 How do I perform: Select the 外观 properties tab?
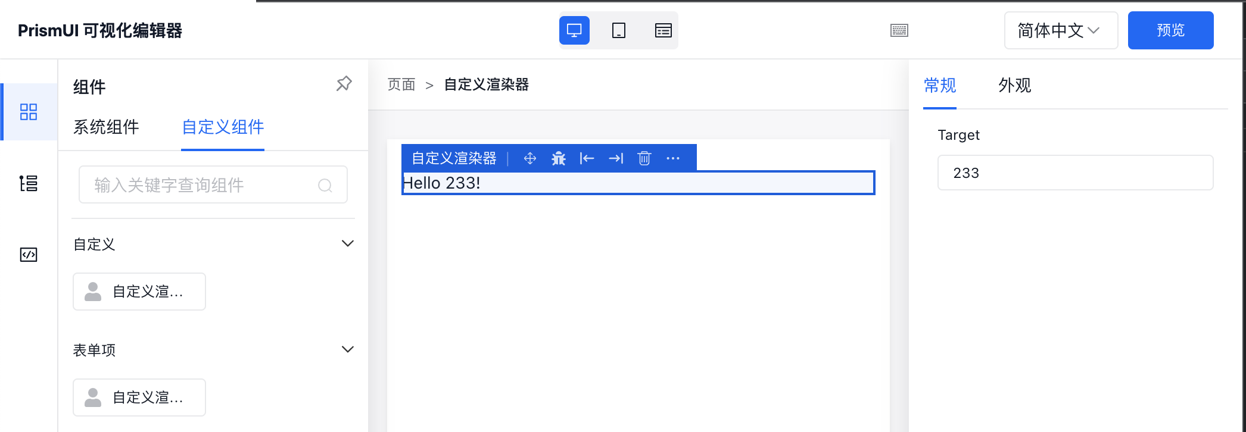pos(1015,86)
